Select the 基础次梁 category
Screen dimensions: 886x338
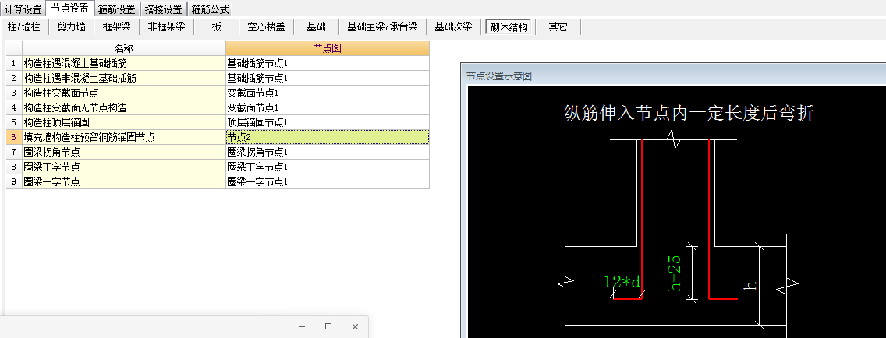[453, 26]
